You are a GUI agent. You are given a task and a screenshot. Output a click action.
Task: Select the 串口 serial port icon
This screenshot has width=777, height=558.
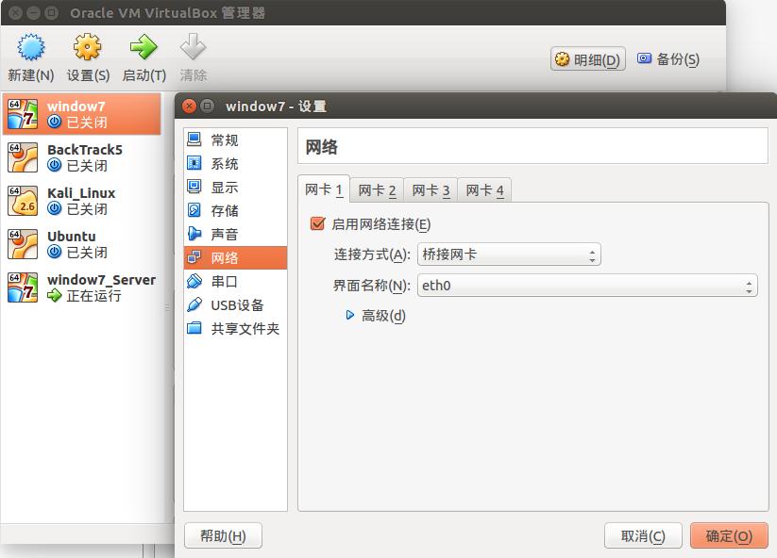(194, 282)
